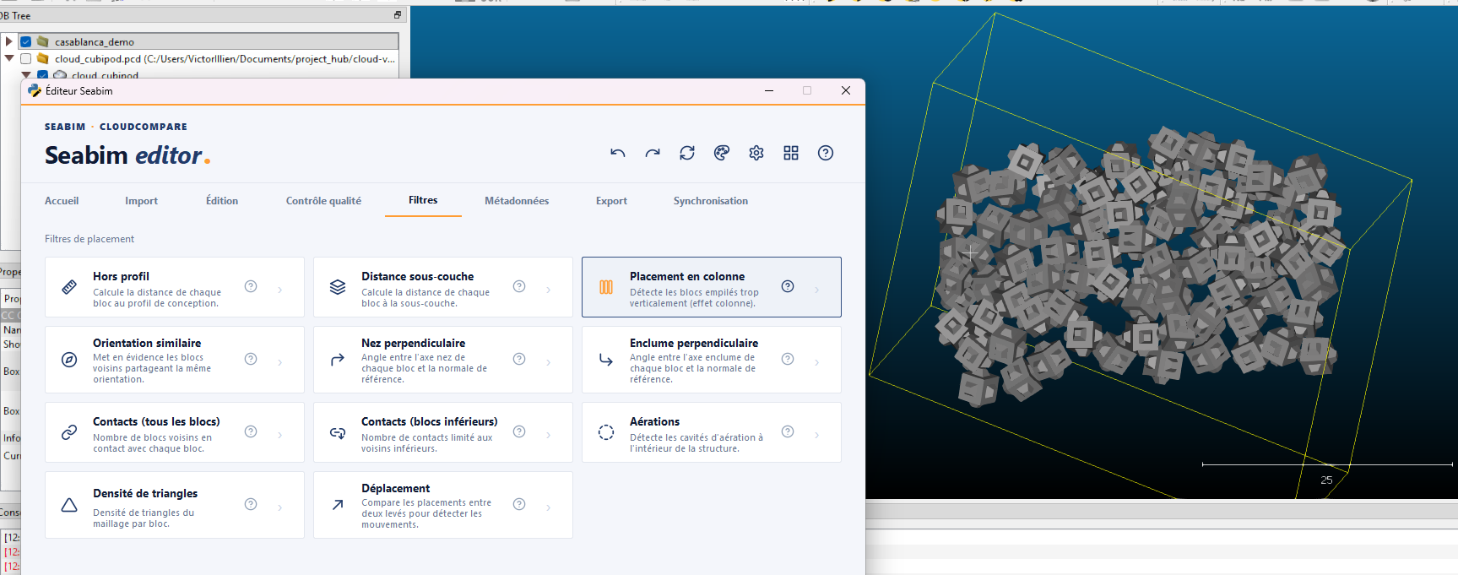Show help for Aérations filter
Screen dimensions: 1458x575
[788, 431]
